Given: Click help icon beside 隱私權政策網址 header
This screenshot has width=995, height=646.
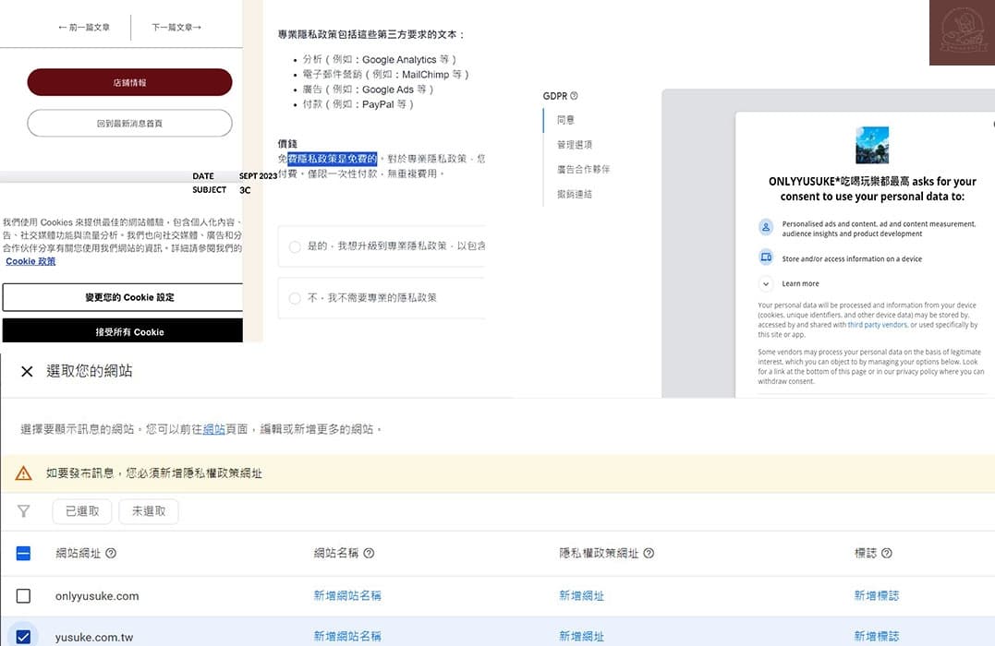Looking at the screenshot, I should pyautogui.click(x=649, y=554).
